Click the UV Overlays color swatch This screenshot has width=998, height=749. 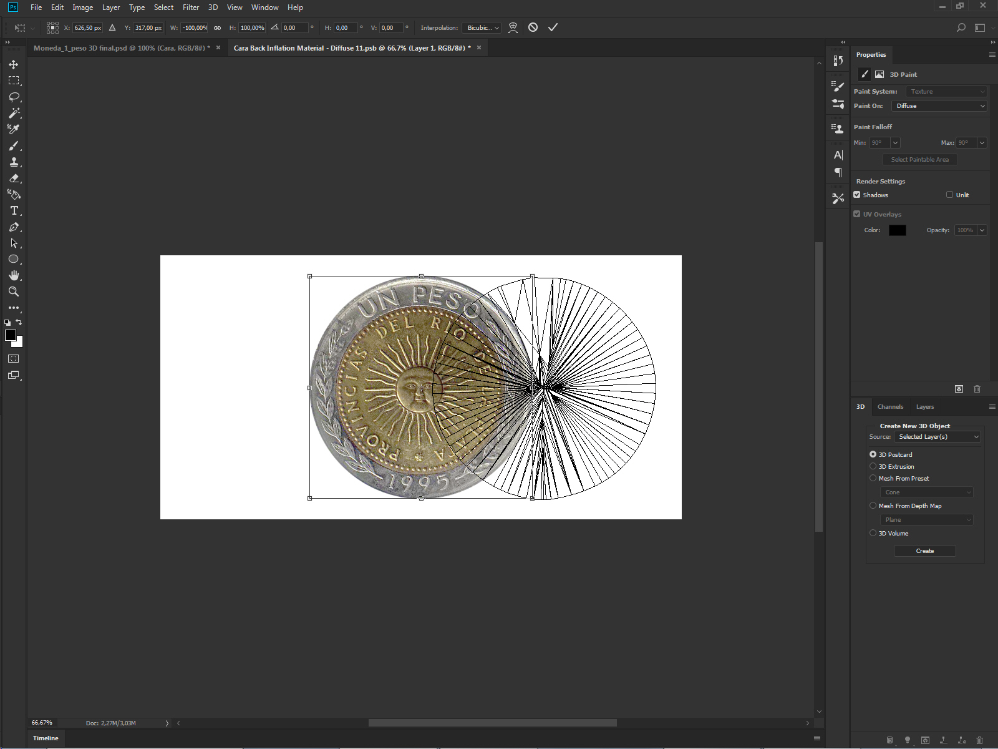897,230
